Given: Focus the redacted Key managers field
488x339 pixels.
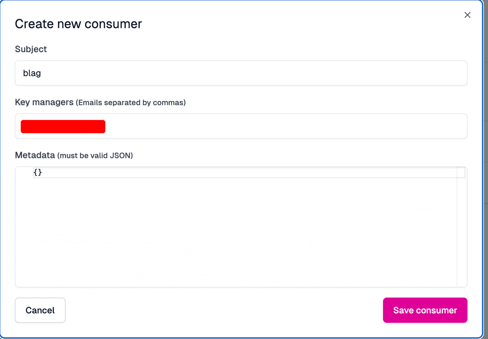Looking at the screenshot, I should tap(63, 126).
